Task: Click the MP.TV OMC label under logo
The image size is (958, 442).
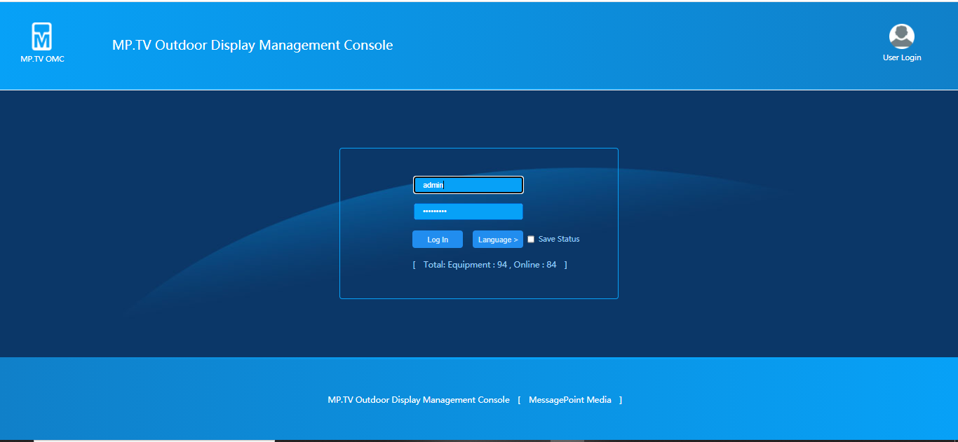Action: [x=42, y=59]
